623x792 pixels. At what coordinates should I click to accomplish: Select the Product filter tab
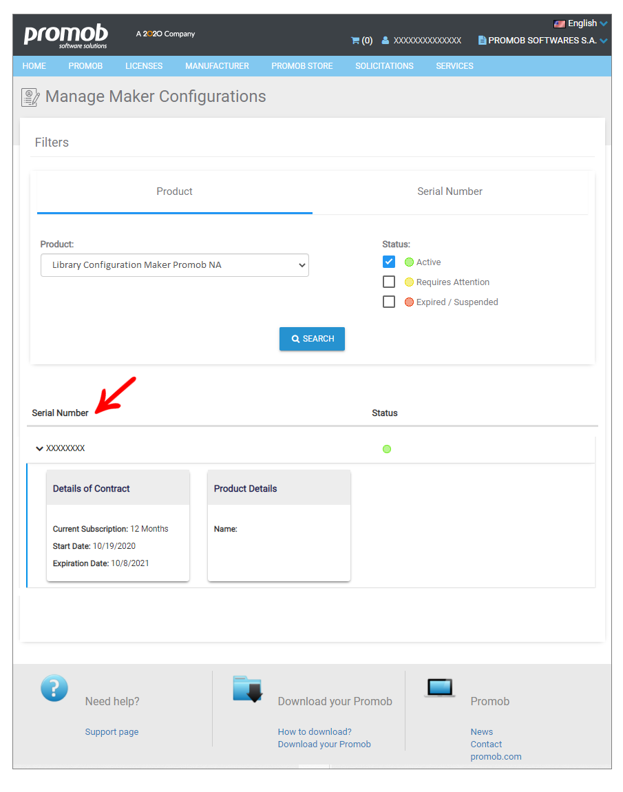(x=175, y=192)
